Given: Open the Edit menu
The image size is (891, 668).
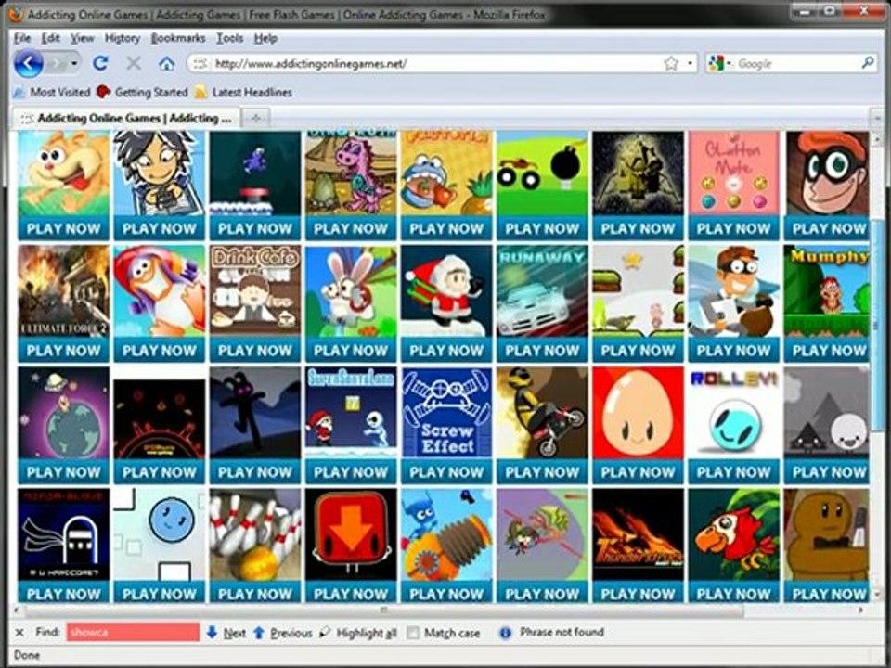Looking at the screenshot, I should (50, 38).
